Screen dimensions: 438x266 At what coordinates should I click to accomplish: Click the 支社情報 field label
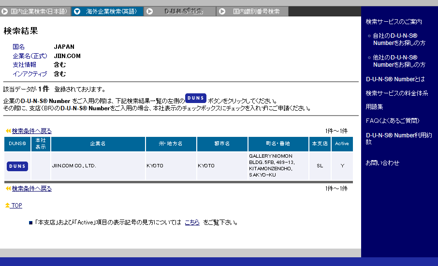24,64
